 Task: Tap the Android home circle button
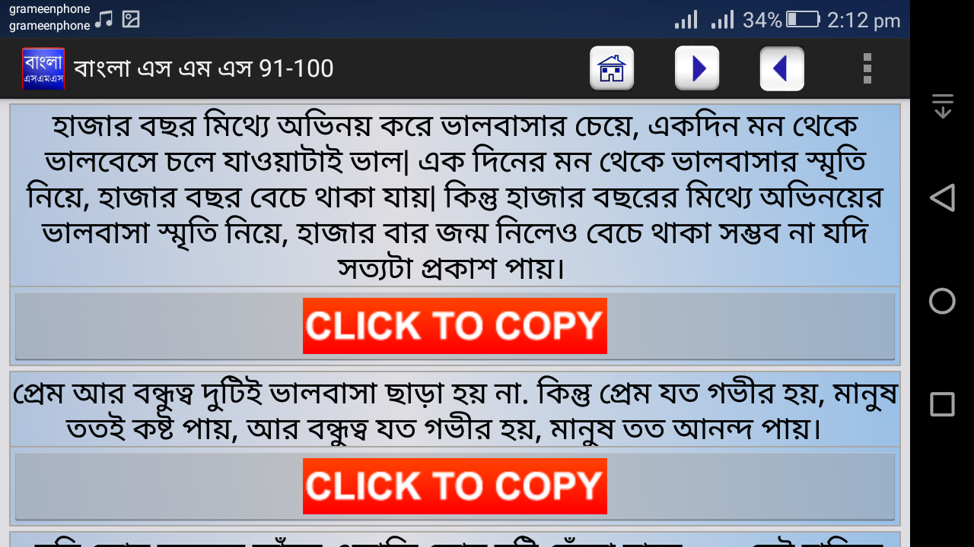click(942, 301)
